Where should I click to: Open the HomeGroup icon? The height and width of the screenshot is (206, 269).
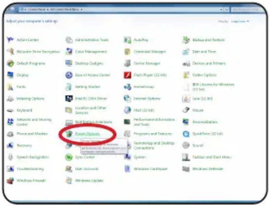(x=128, y=87)
